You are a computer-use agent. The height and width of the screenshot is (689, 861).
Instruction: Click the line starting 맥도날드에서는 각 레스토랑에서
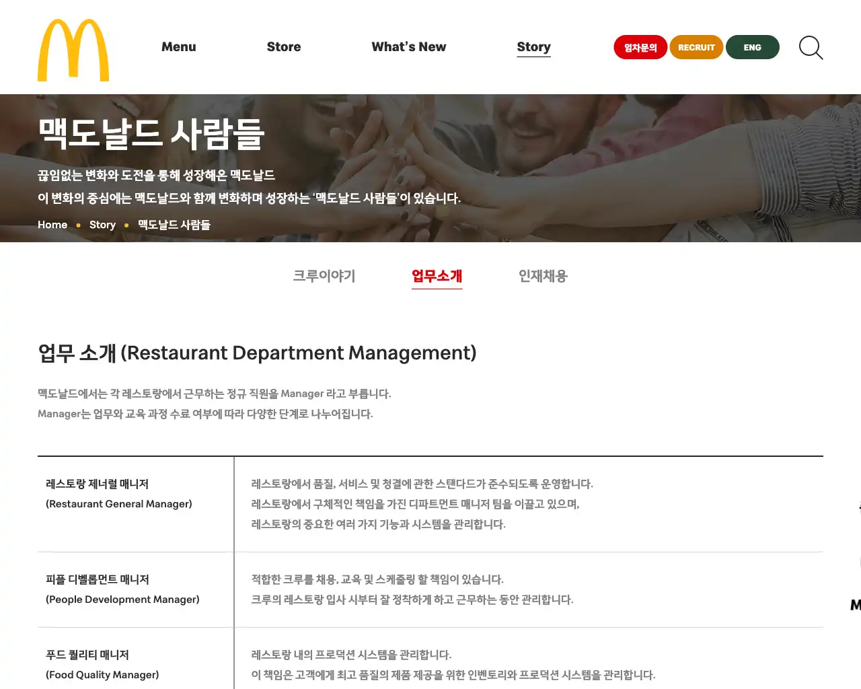click(215, 394)
